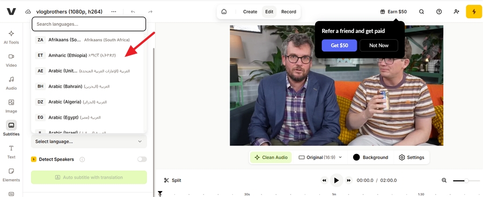Open the help question mark icon

click(439, 12)
